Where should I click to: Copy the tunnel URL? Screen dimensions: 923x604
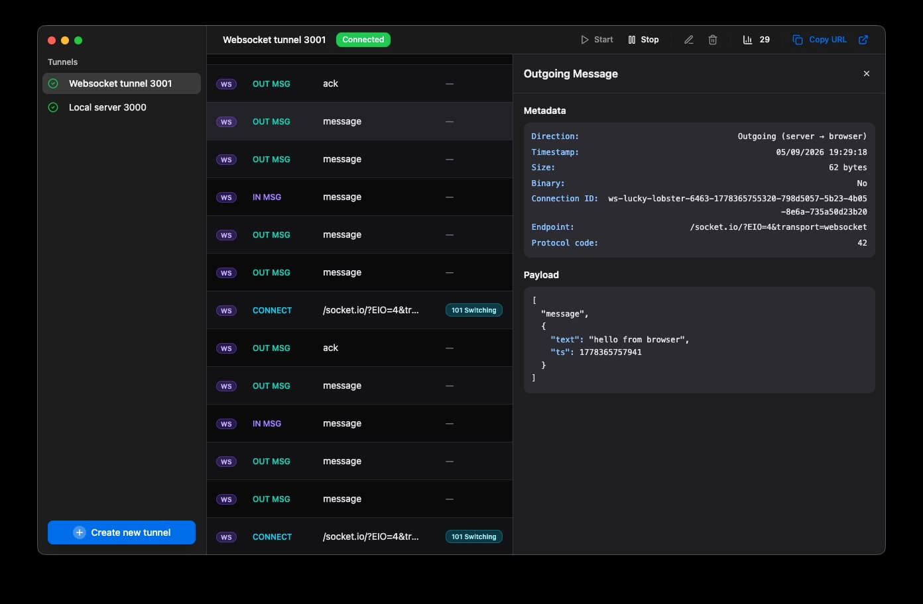coord(820,40)
